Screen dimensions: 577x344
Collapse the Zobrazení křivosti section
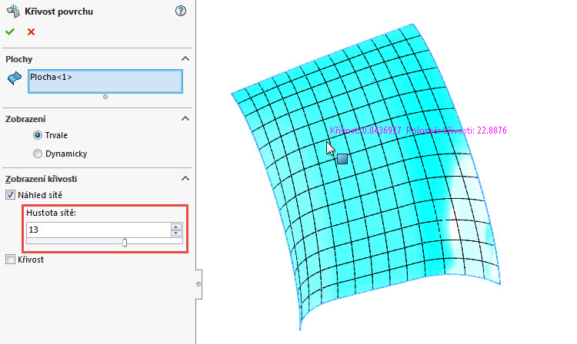(x=185, y=178)
